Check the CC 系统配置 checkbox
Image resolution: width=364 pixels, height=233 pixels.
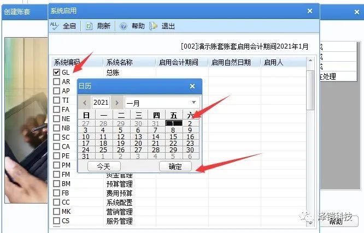(x=56, y=202)
